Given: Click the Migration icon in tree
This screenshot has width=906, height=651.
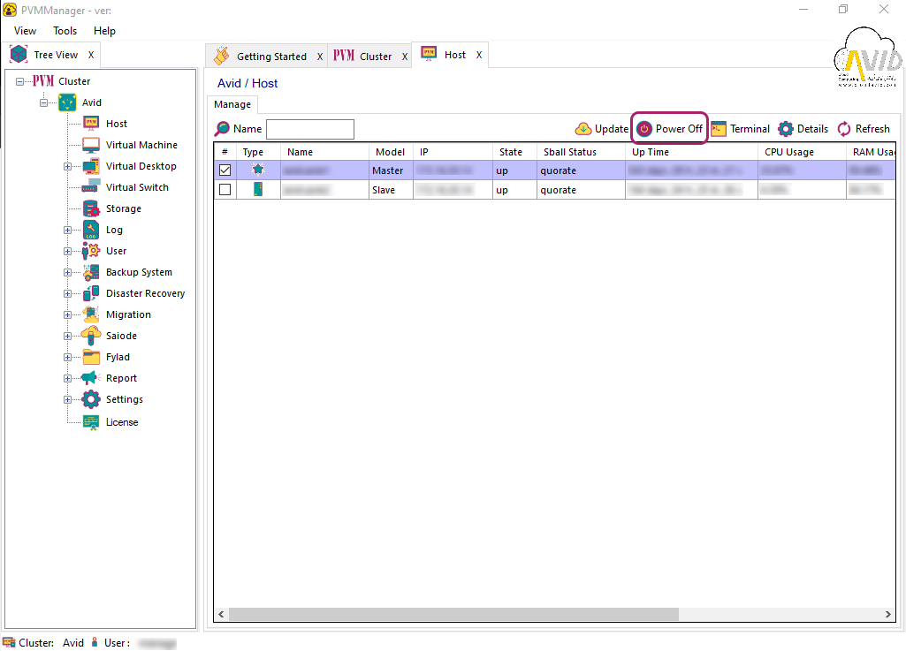Looking at the screenshot, I should pos(91,314).
